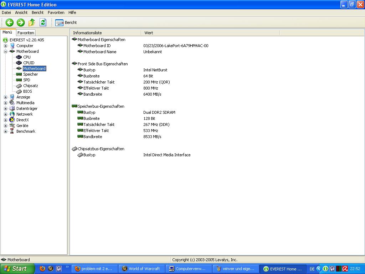
Task: Click the BIOS chip icon in tree
Action: 19,92
